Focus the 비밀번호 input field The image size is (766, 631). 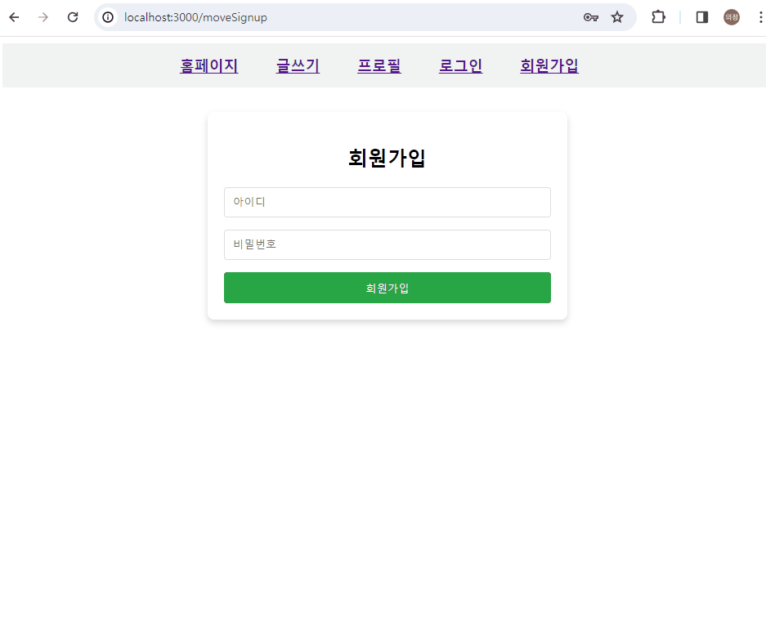(x=387, y=244)
